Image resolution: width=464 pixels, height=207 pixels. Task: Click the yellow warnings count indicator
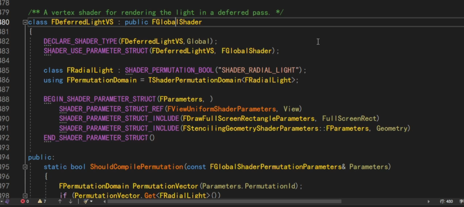click(42, 201)
